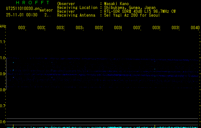
Task: Click the yellow tick in bottom strip
Action: [x=155, y=126]
